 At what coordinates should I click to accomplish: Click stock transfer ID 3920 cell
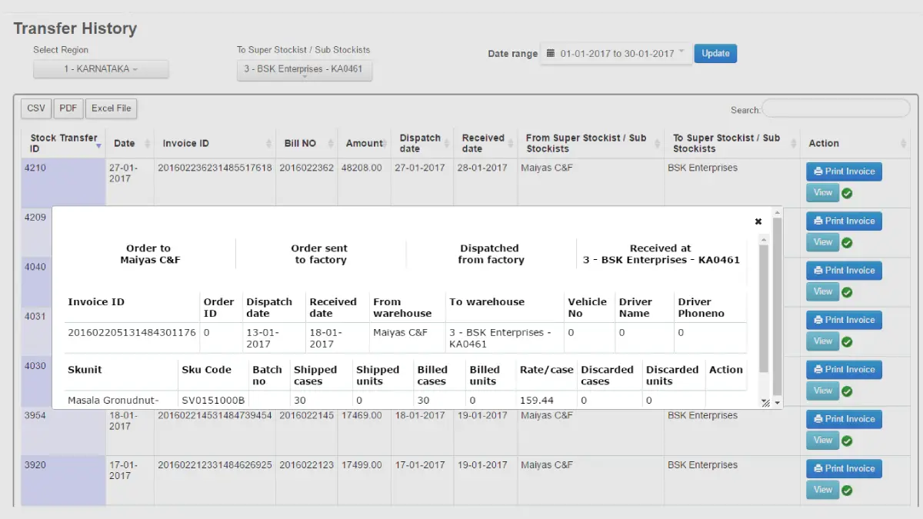coord(63,481)
